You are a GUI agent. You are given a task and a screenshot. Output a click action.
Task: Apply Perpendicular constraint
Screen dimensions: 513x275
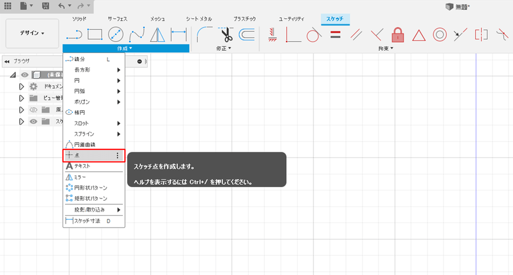coord(377,34)
